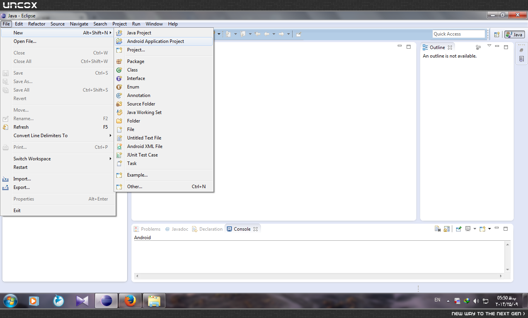Open the Windows Start menu

pyautogui.click(x=11, y=301)
